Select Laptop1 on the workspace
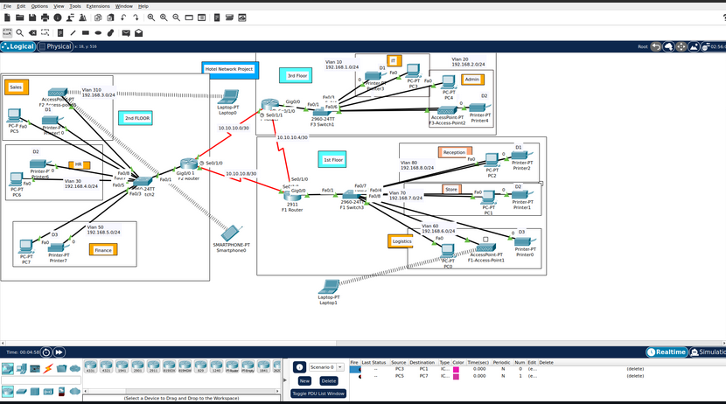This screenshot has width=726, height=404. click(x=329, y=287)
